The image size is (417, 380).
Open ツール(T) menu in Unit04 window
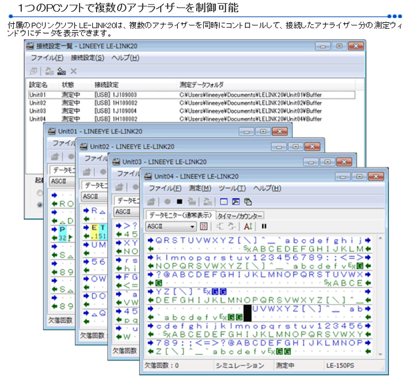tap(232, 188)
